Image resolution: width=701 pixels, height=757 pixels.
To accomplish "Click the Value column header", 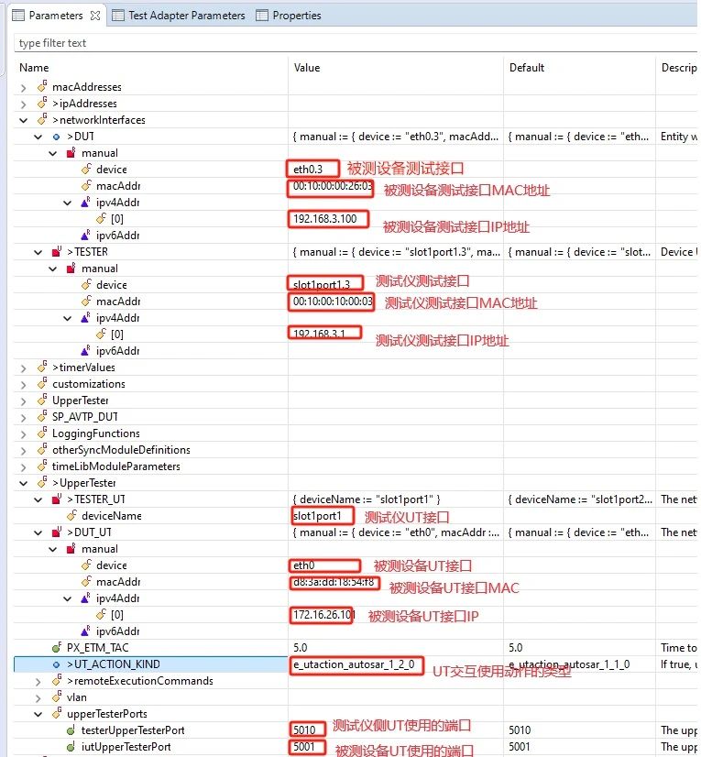I will (307, 68).
